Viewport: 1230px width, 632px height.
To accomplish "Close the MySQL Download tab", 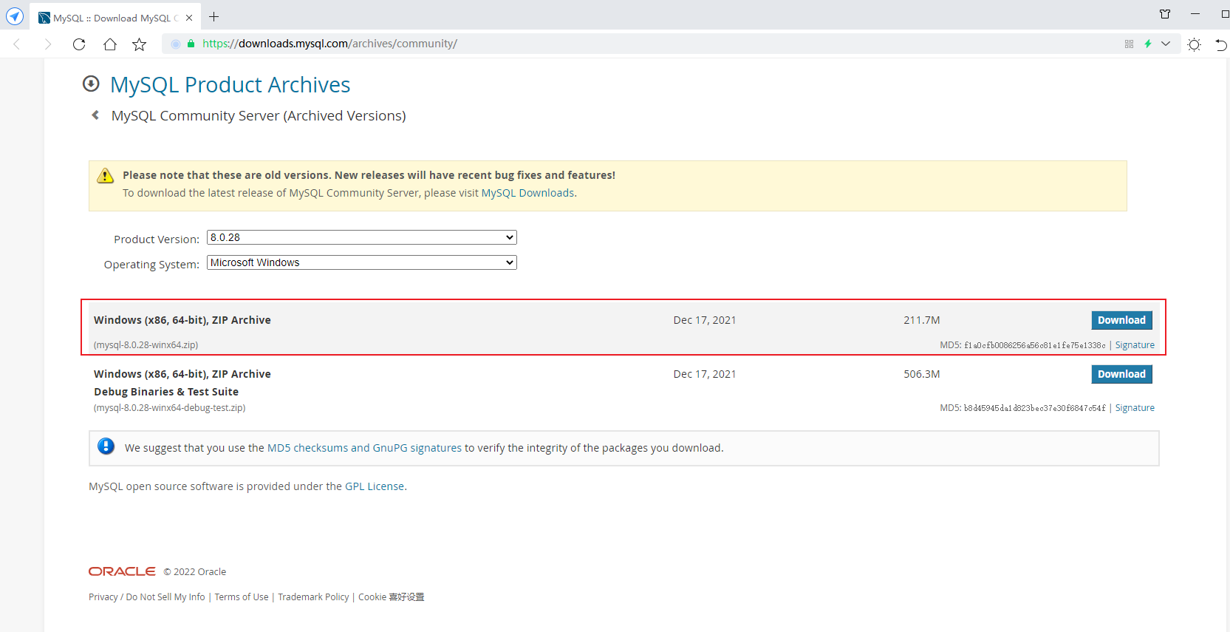I will tap(189, 18).
